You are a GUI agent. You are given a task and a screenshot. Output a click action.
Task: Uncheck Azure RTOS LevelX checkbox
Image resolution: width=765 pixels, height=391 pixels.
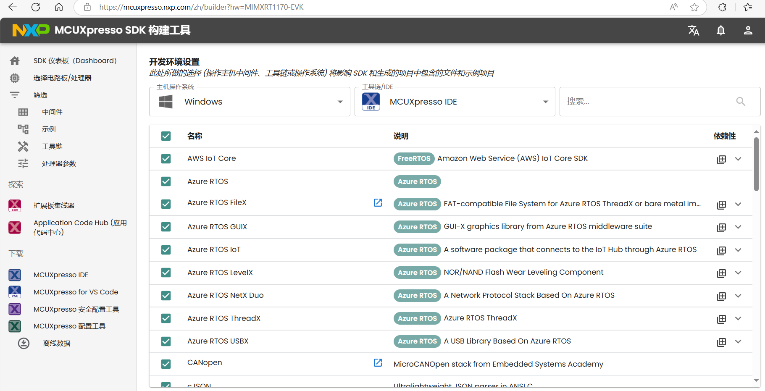click(x=166, y=273)
